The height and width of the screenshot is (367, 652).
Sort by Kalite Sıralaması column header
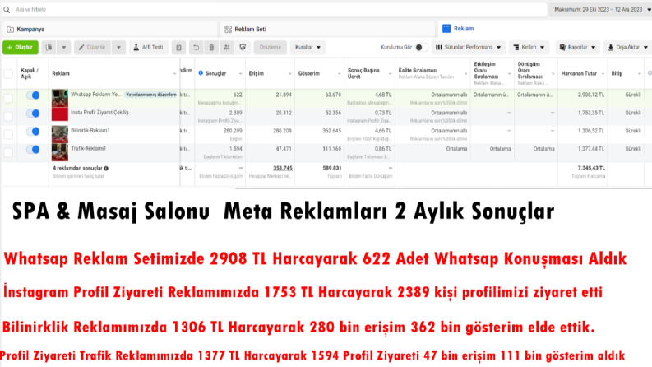click(x=418, y=70)
